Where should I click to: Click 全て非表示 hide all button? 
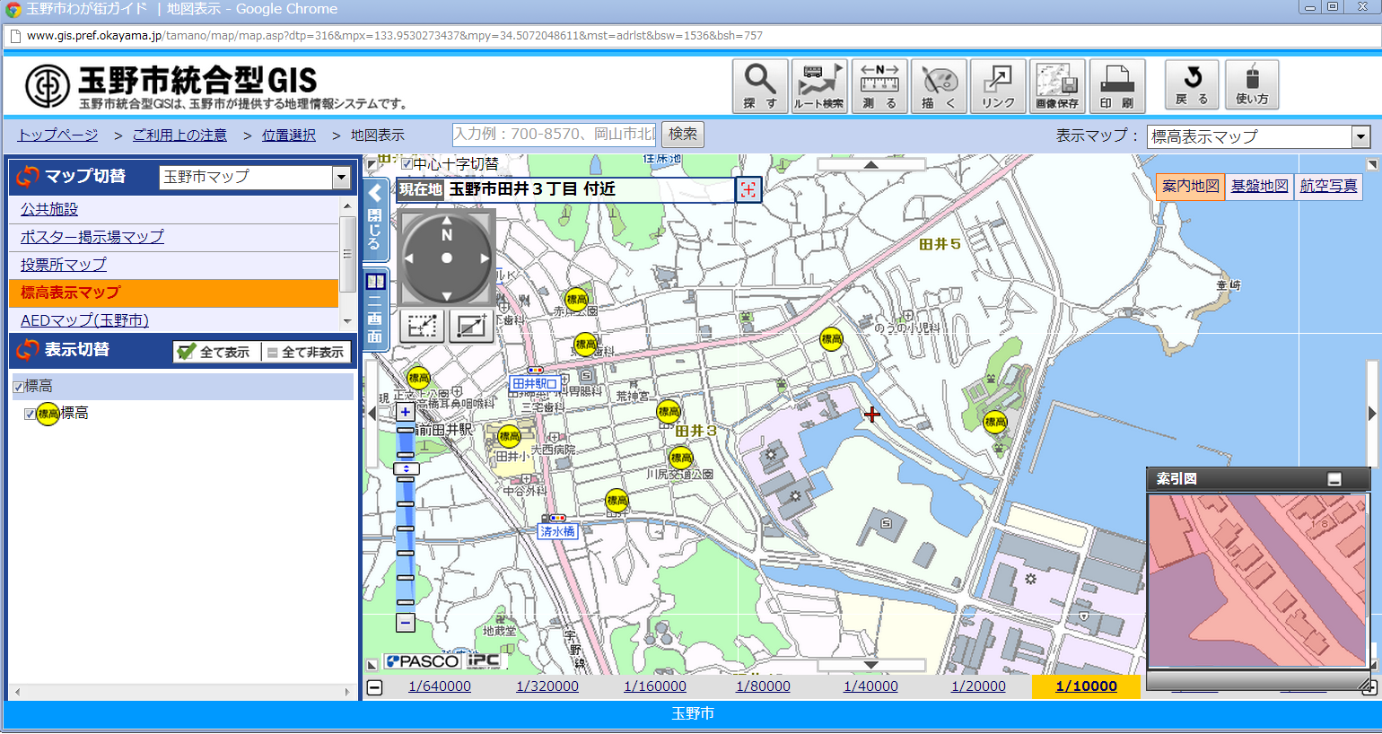tap(305, 353)
